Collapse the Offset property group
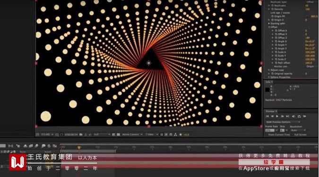The height and width of the screenshot is (177, 319). [x=269, y=27]
